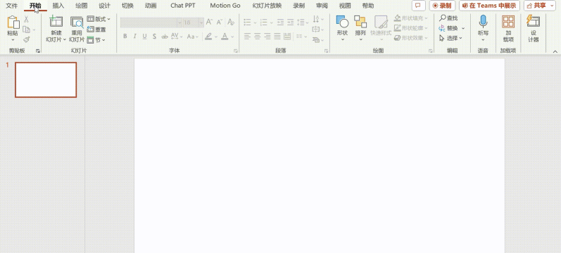The height and width of the screenshot is (253, 561).
Task: Toggle Strikethrough formatting
Action: tap(165, 36)
